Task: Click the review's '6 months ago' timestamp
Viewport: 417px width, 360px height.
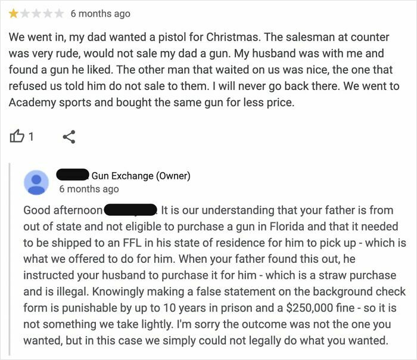Action: [100, 13]
